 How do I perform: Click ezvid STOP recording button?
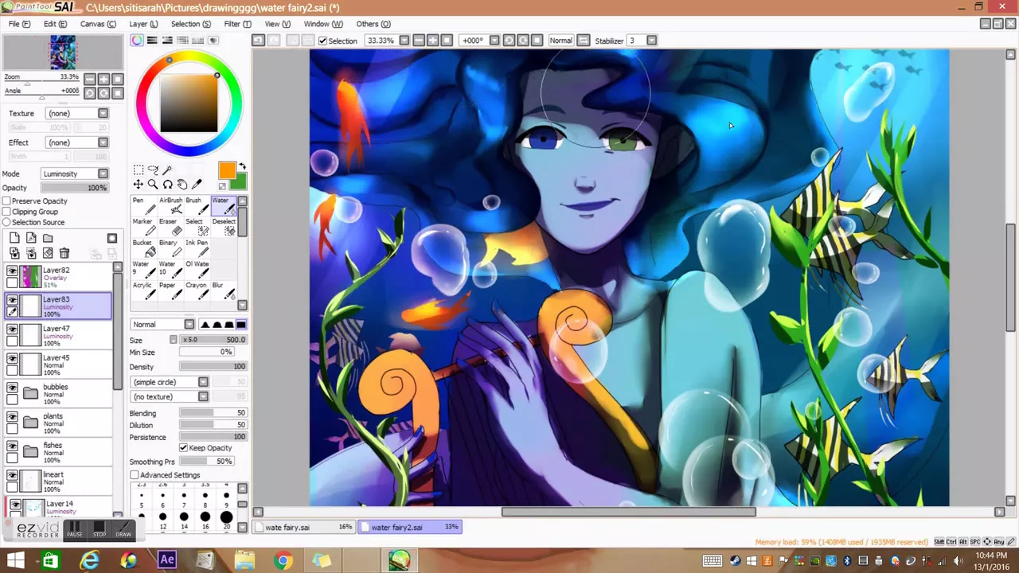[x=99, y=529]
